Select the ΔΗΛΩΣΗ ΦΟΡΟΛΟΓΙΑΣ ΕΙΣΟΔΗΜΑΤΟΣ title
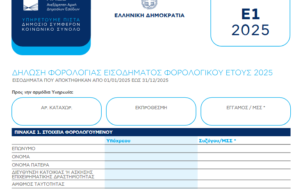The image size is (303, 189). (x=142, y=73)
